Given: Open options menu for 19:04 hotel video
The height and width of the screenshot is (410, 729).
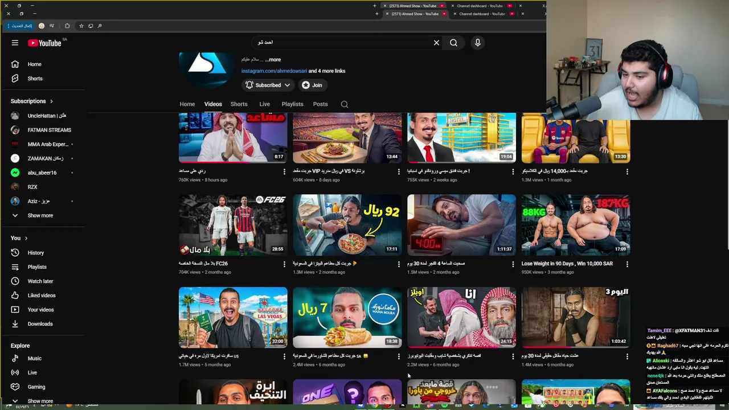Looking at the screenshot, I should tap(513, 171).
